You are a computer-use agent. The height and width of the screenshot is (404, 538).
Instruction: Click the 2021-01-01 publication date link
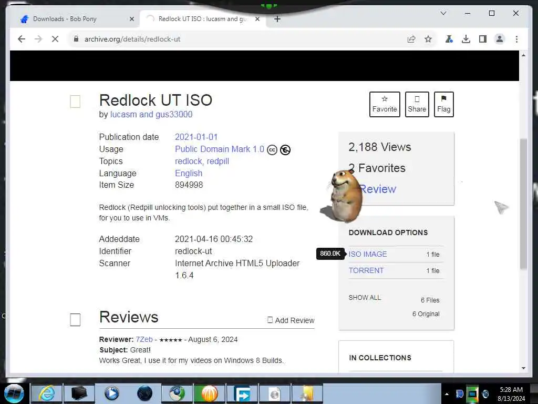pyautogui.click(x=196, y=137)
